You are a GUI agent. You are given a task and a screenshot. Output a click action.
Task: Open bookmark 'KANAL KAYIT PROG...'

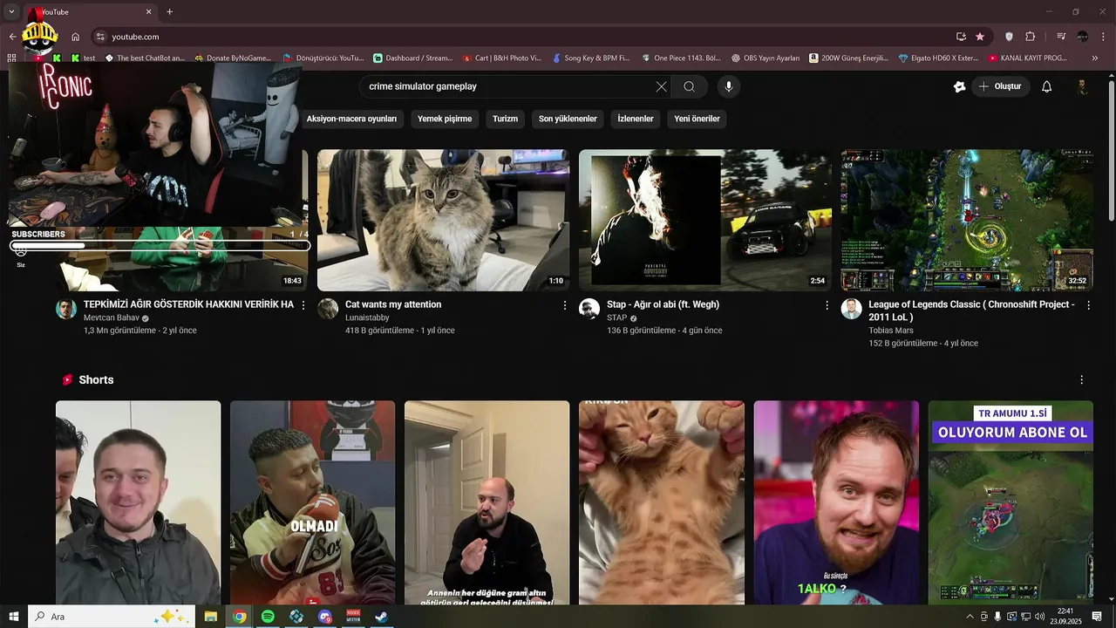point(1027,58)
